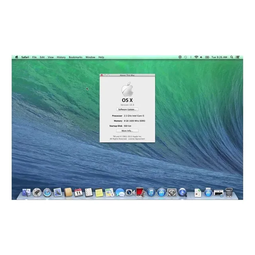Open Wi-Fi status menu
255x255 pixels.
pos(196,57)
